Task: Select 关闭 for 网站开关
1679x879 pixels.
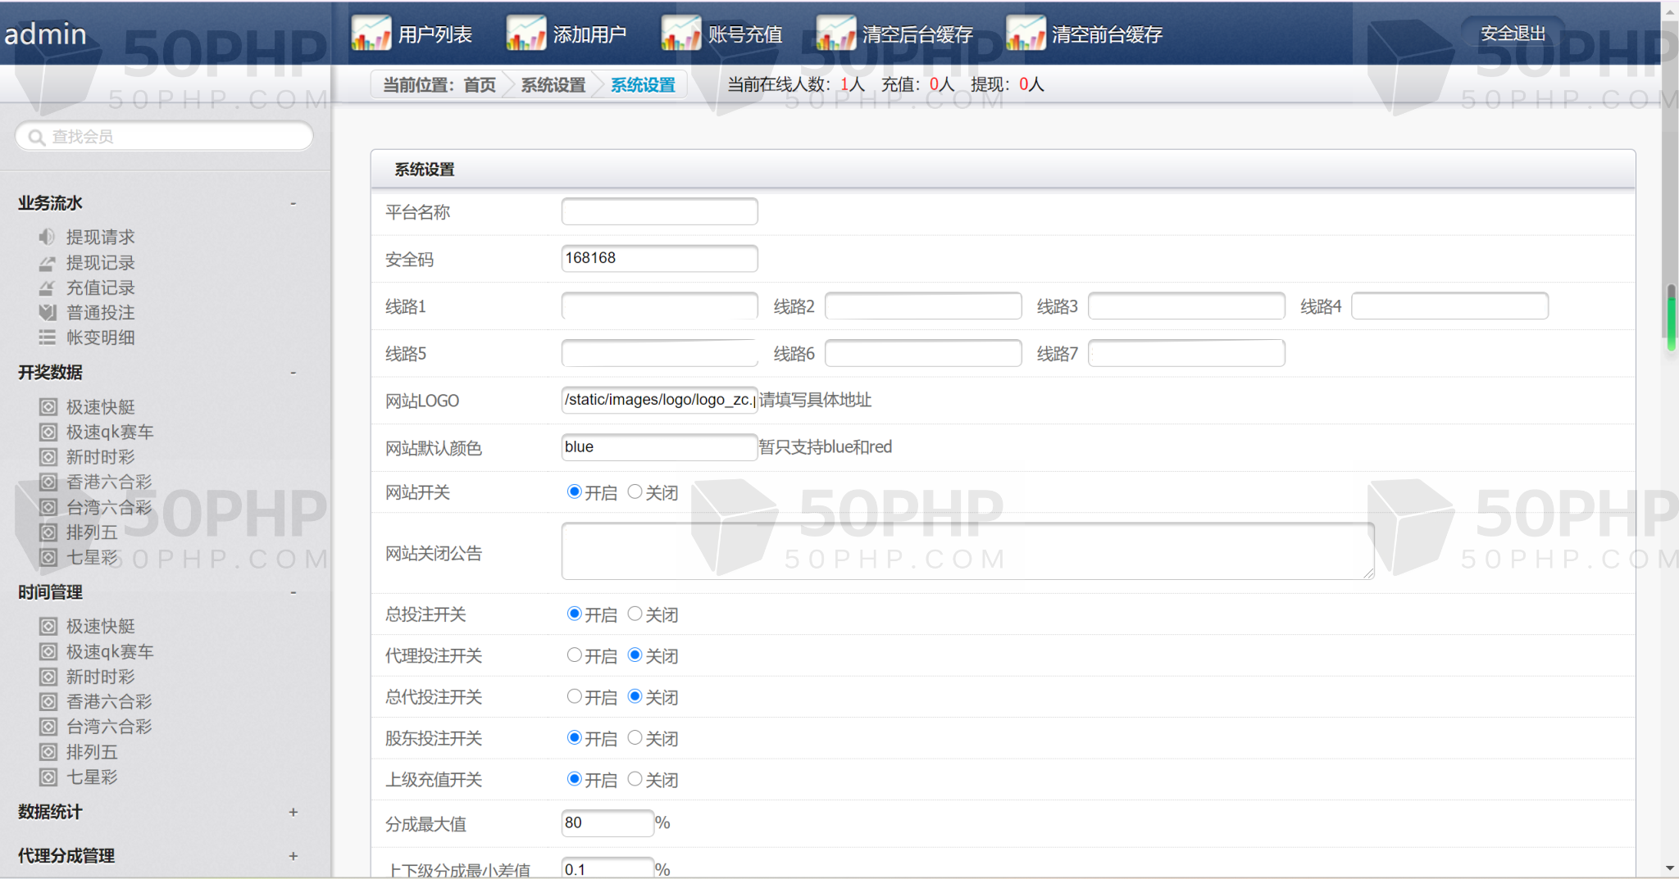Action: (x=635, y=492)
